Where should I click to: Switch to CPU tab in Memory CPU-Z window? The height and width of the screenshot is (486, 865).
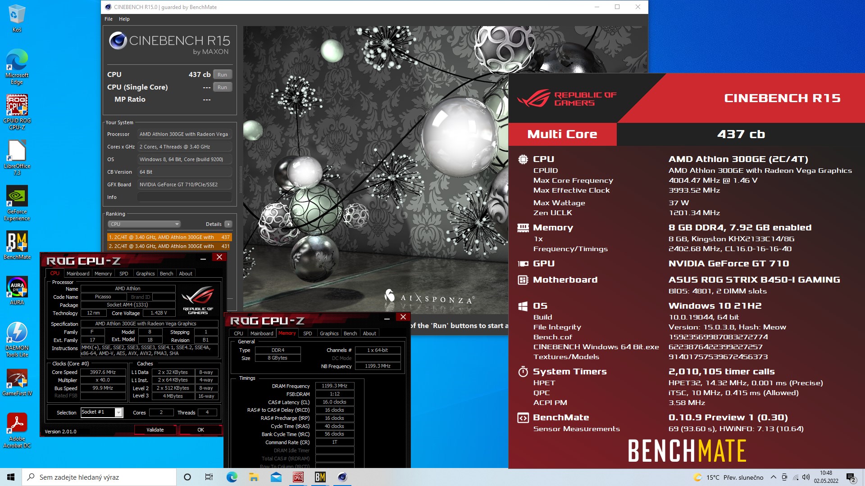(x=239, y=333)
